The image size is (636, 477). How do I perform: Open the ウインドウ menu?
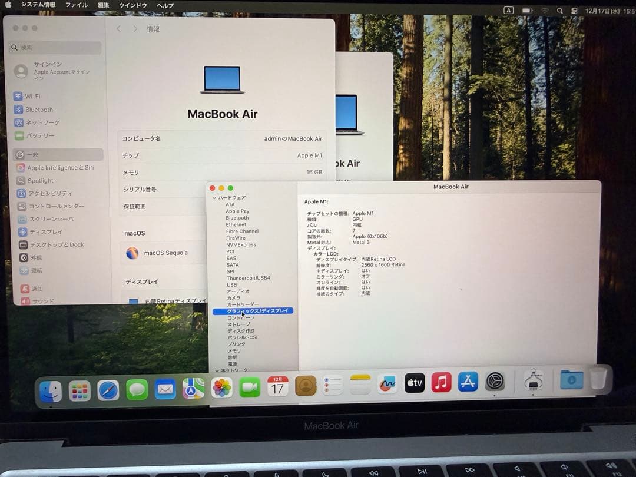click(x=132, y=5)
